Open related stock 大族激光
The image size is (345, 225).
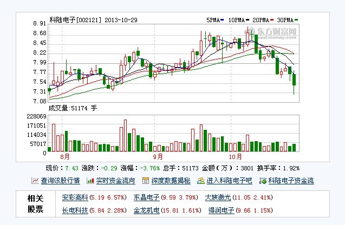[x=218, y=197]
